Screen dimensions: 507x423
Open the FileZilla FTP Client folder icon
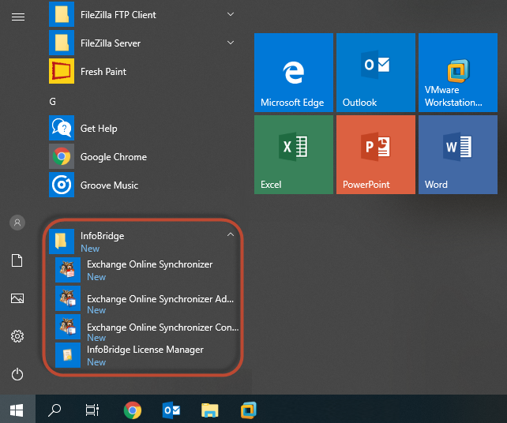pos(62,14)
